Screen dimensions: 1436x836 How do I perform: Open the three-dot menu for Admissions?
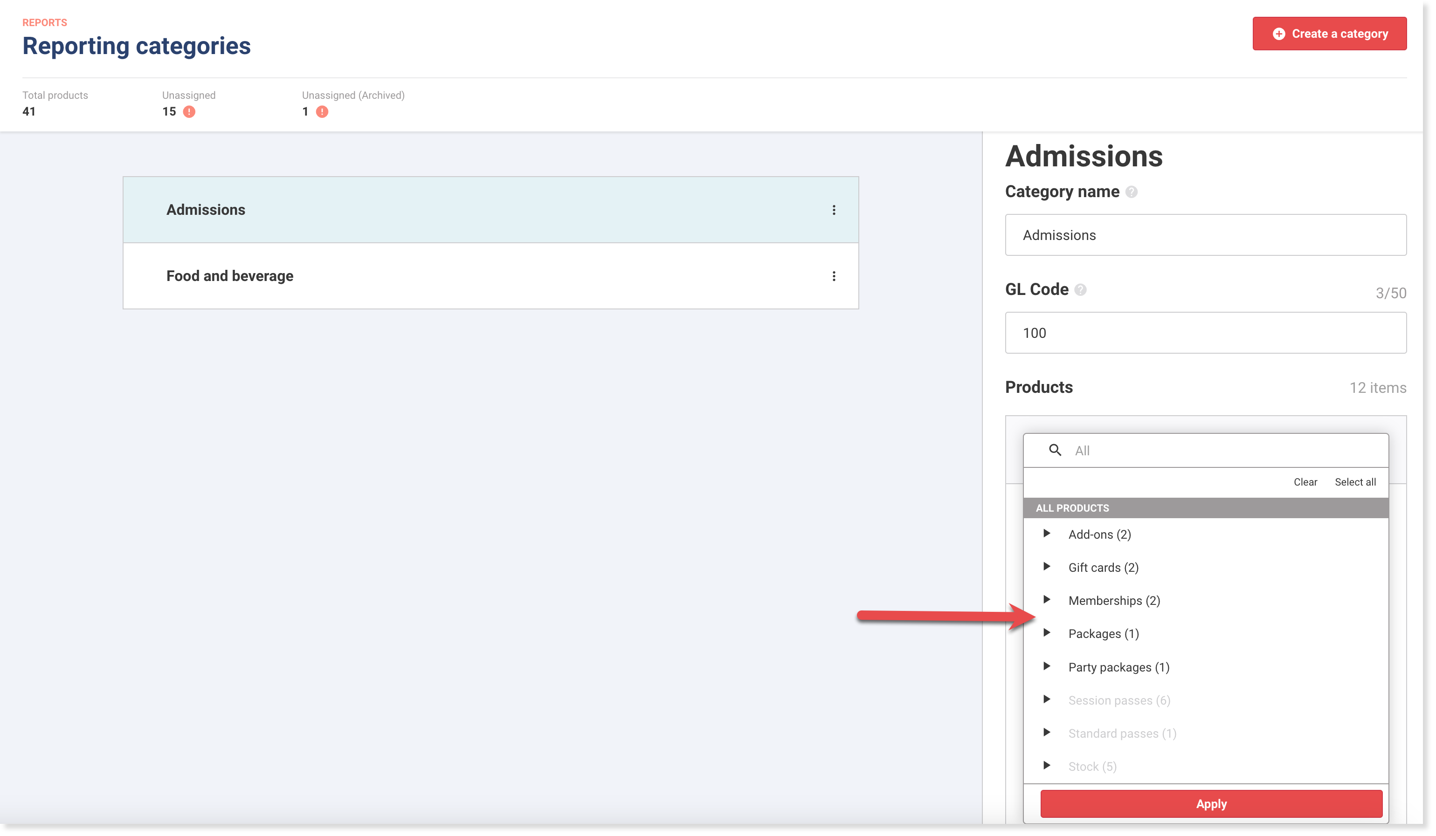coord(834,210)
